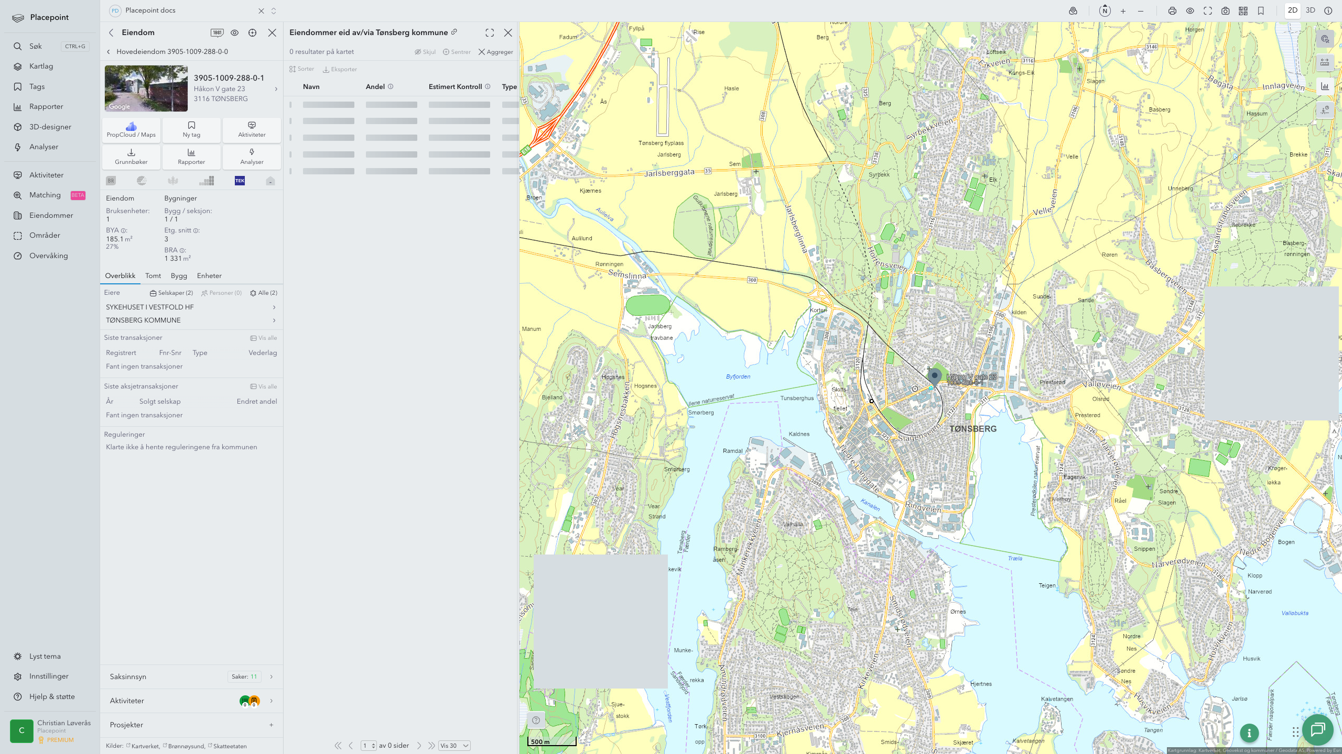Open Rapporter tile in property panel

point(191,157)
